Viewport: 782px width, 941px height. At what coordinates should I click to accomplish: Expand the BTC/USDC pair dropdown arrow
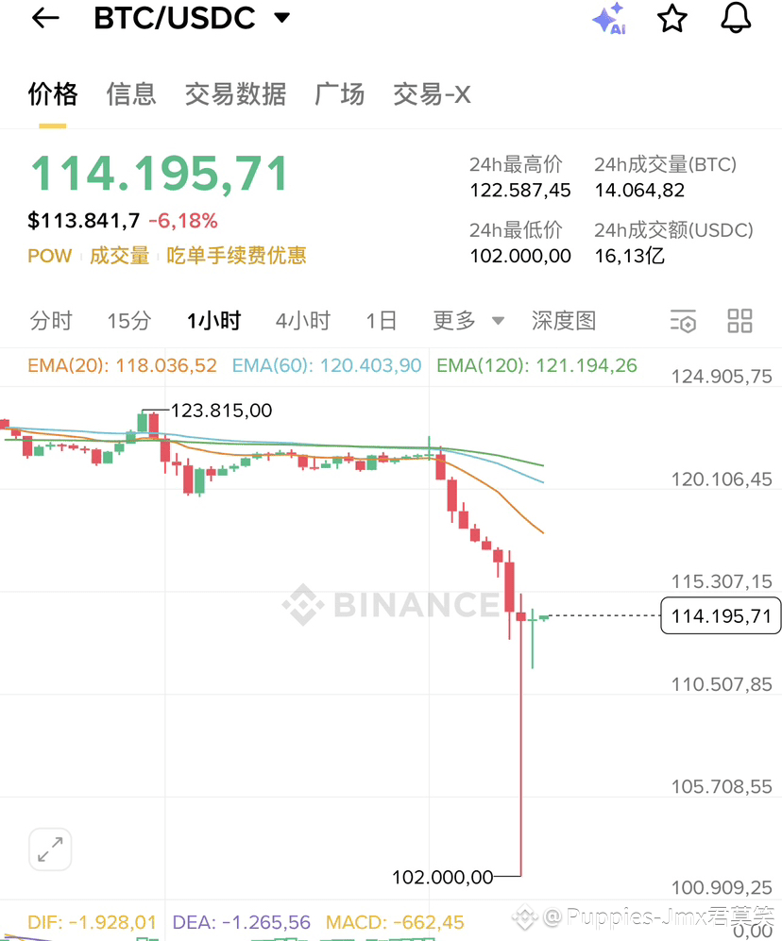[281, 17]
